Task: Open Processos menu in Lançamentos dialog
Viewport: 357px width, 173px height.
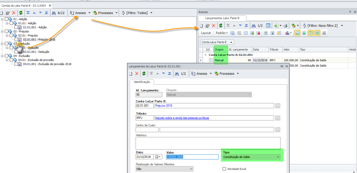Action: pyautogui.click(x=226, y=73)
